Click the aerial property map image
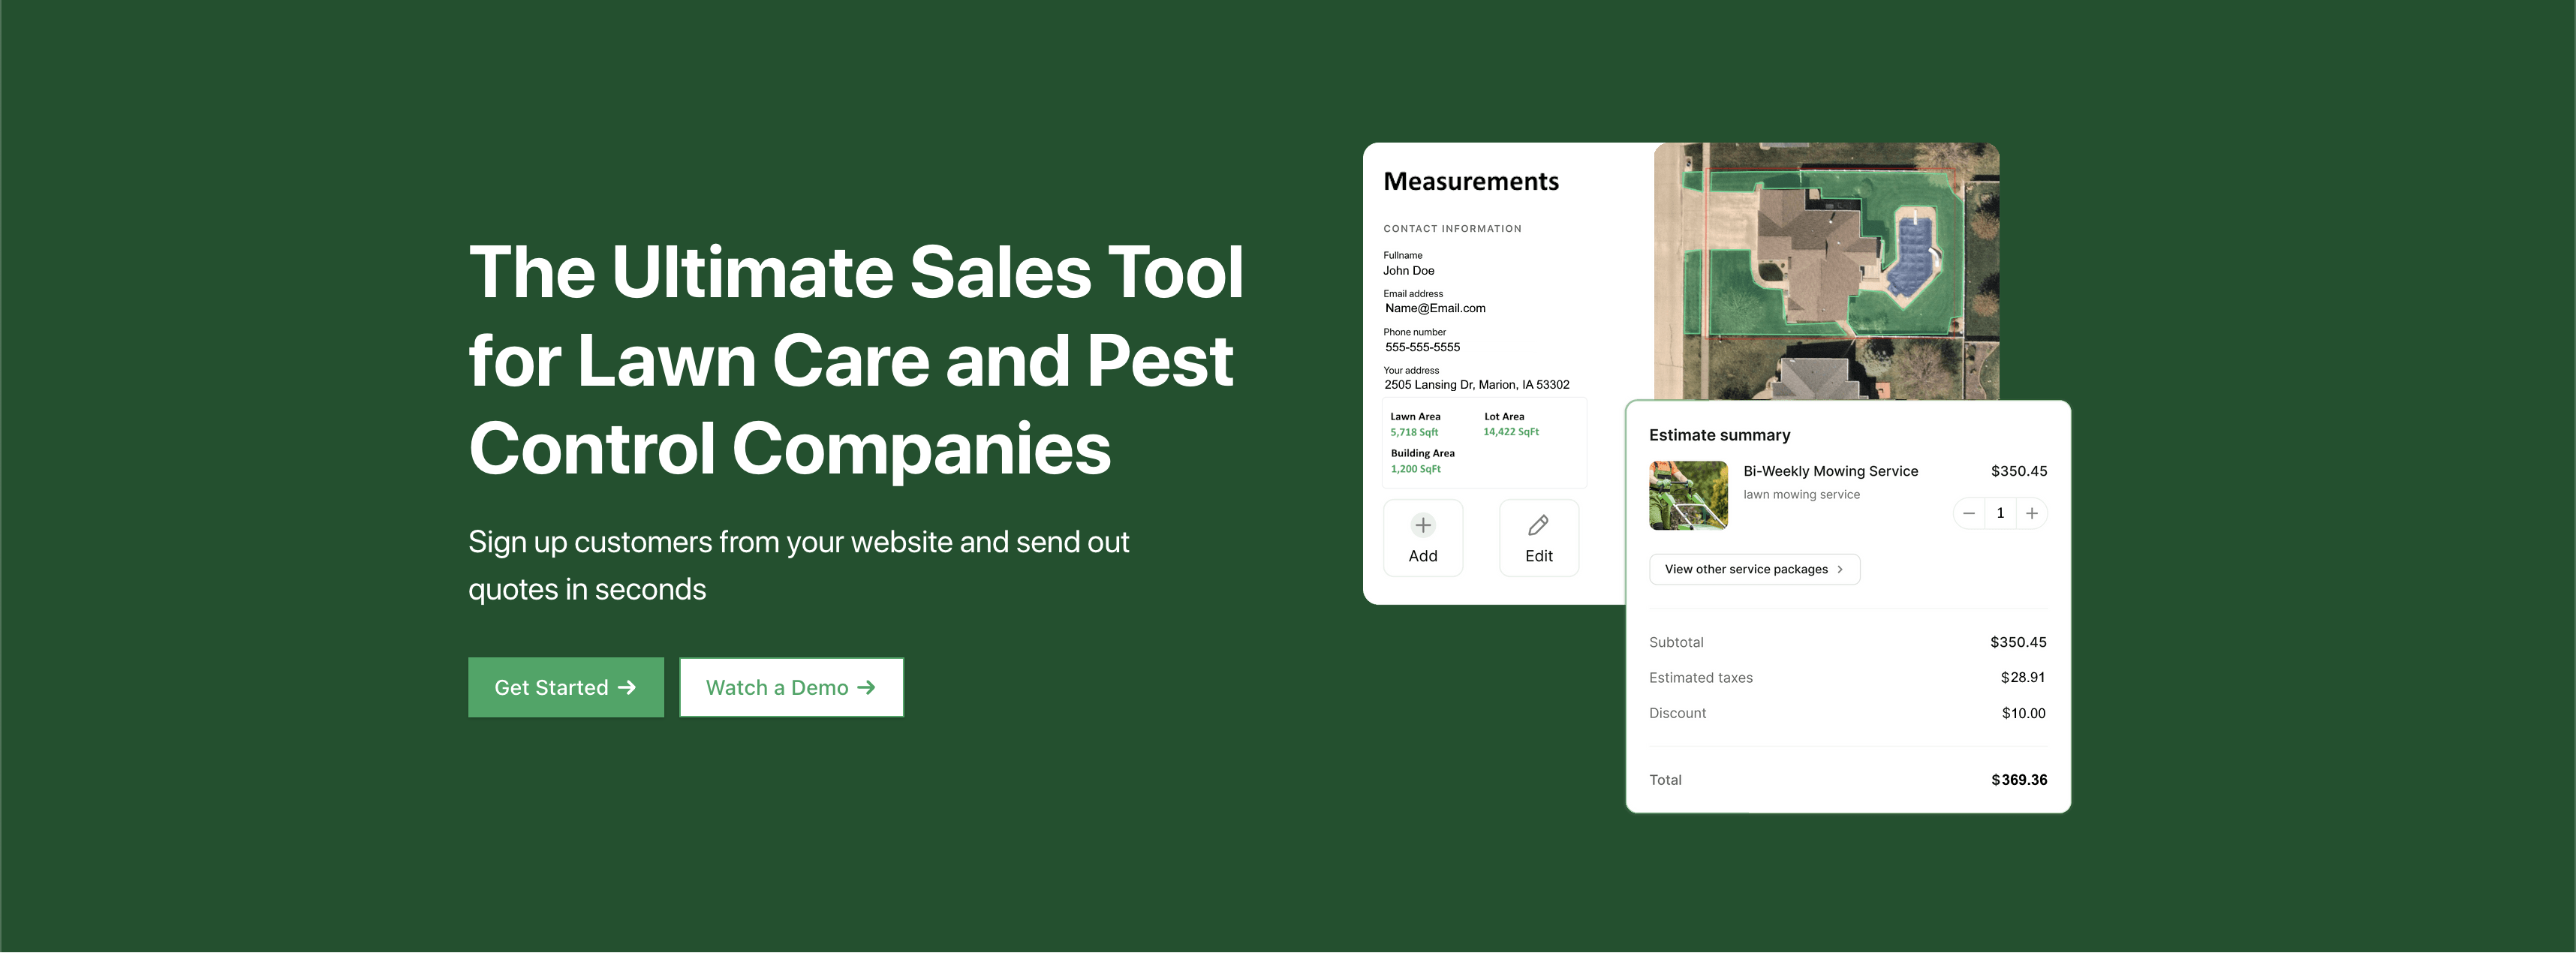This screenshot has width=2576, height=962. pos(1825,270)
